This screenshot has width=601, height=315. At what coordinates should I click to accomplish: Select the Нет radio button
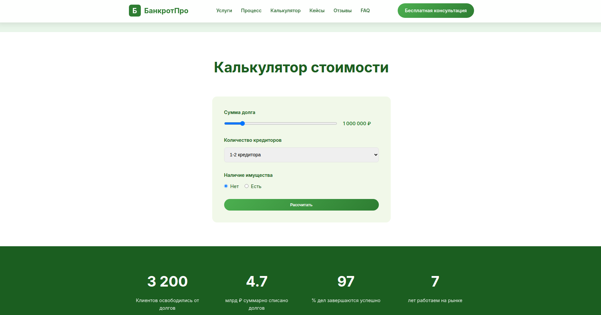(226, 186)
